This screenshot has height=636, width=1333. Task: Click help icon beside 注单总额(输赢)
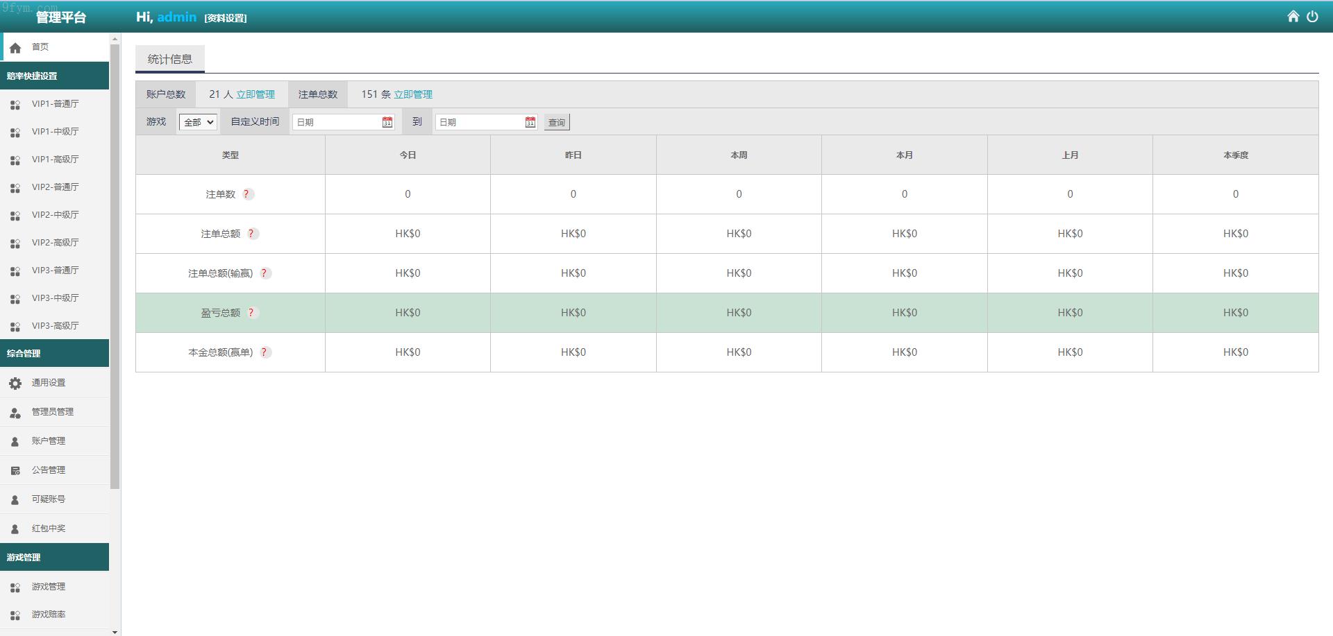pos(264,273)
